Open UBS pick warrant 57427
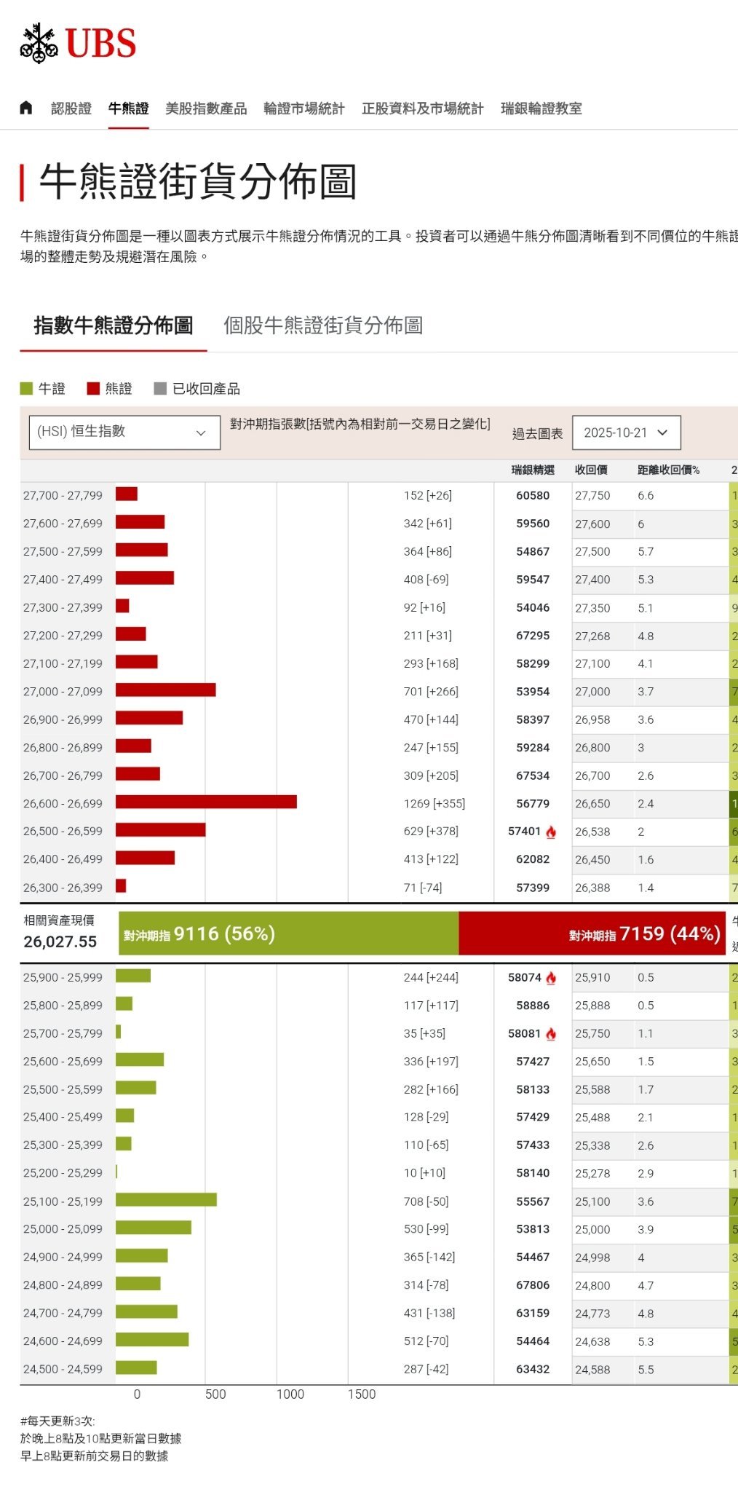Viewport: 738px width, 1492px height. pos(533,1062)
